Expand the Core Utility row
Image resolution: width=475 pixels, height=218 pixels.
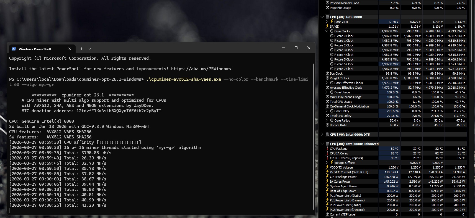pos(327,111)
